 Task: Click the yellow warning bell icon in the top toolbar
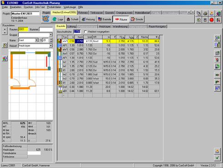[212, 14]
